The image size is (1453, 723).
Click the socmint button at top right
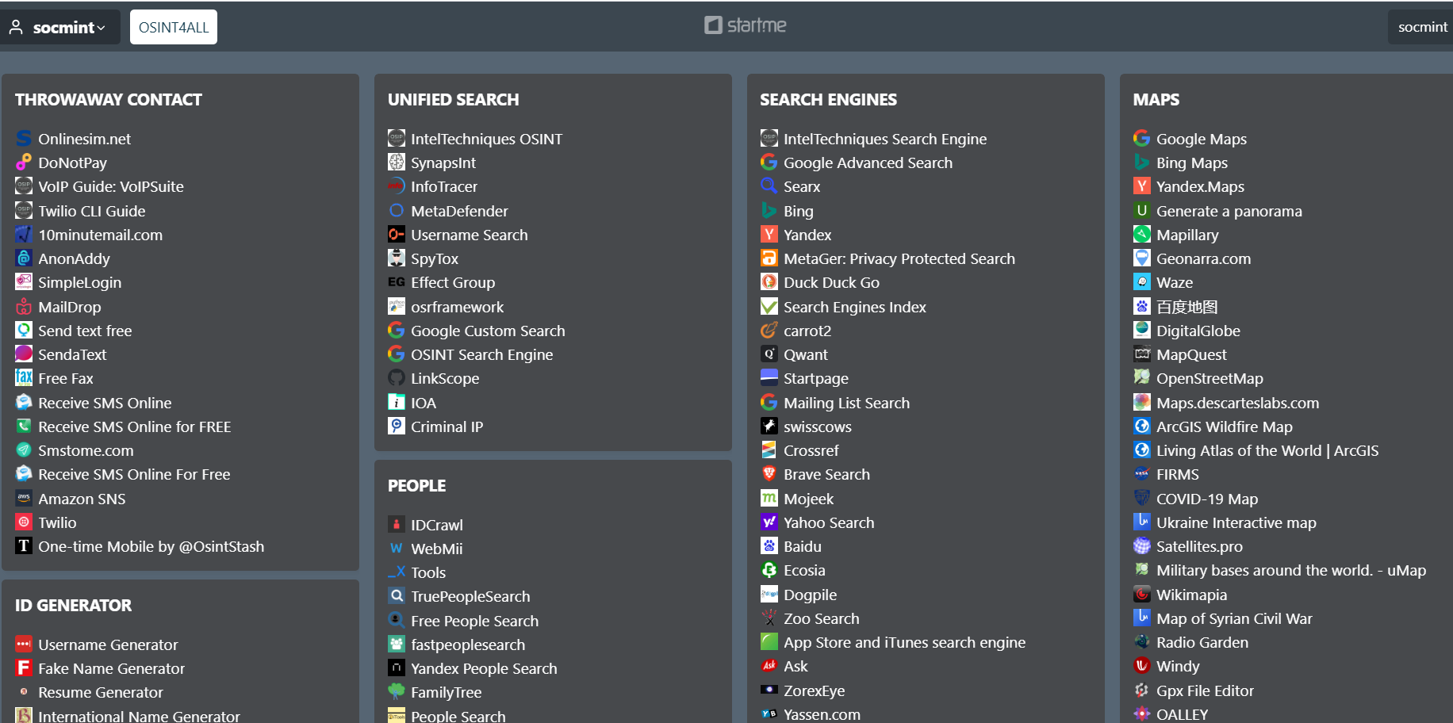[1422, 27]
